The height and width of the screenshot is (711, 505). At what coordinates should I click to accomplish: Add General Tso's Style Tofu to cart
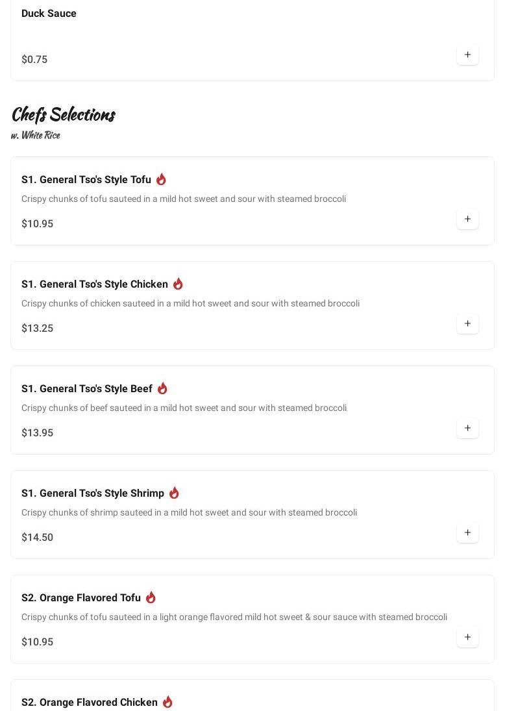467,219
